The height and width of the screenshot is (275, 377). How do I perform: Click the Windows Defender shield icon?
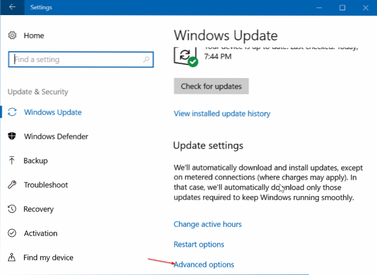tap(12, 137)
